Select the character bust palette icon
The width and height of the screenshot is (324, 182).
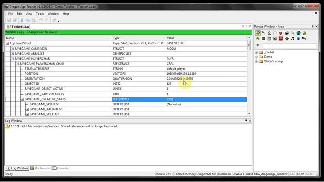click(x=269, y=33)
